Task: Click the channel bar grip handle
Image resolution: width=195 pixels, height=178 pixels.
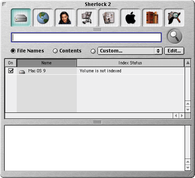Action: click(97, 30)
